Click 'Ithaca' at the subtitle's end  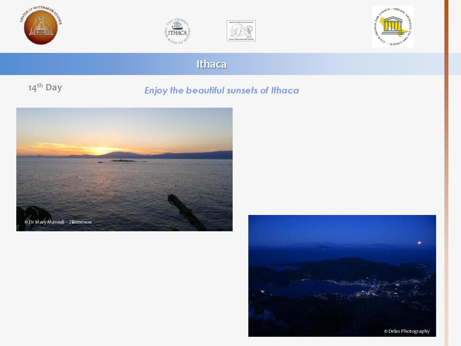coord(285,90)
